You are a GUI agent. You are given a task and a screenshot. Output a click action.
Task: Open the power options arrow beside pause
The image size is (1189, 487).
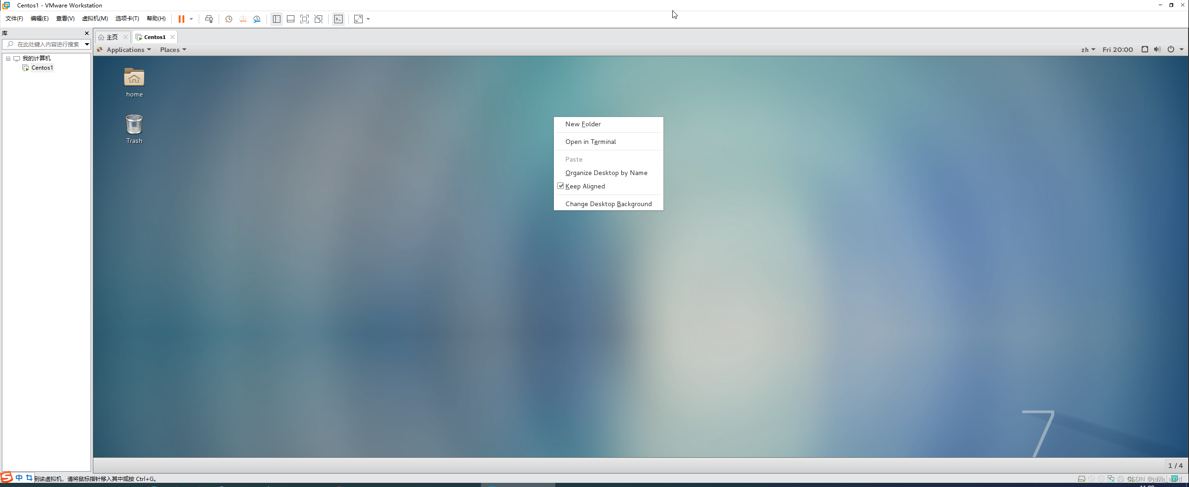coord(191,19)
